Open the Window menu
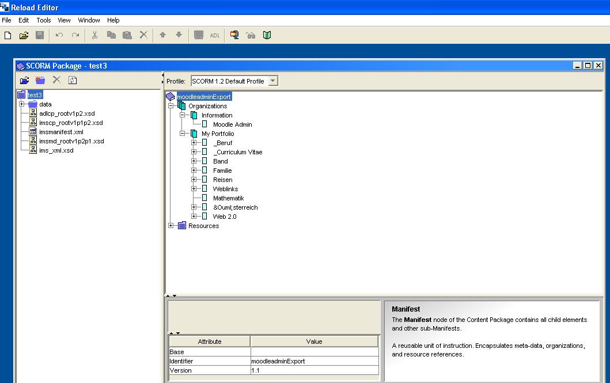This screenshot has width=610, height=383. (89, 20)
